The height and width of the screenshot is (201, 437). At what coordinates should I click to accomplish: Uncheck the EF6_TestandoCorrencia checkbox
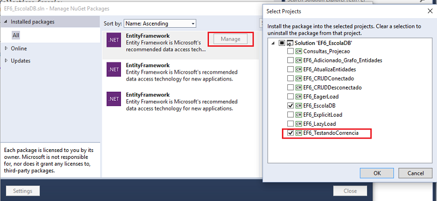(x=290, y=133)
